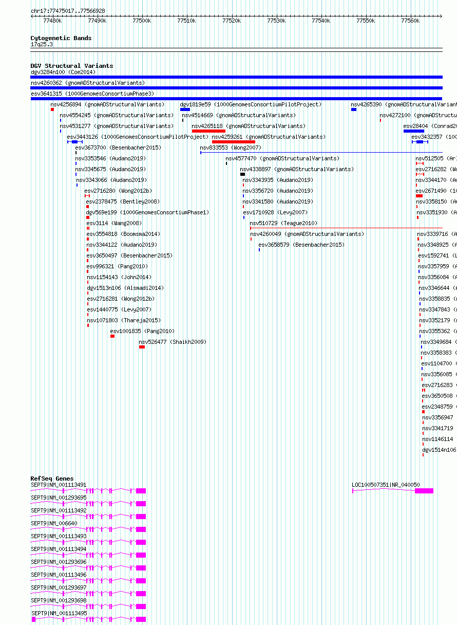Image resolution: width=457 pixels, height=625 pixels.
Task: Click esv3650497 (Besenbacher2015) label
Action: click(x=129, y=255)
